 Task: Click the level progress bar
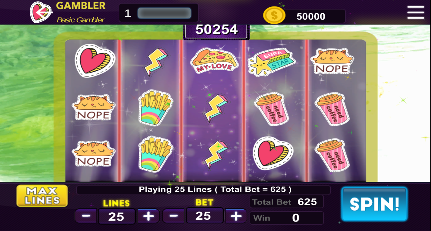pyautogui.click(x=164, y=13)
